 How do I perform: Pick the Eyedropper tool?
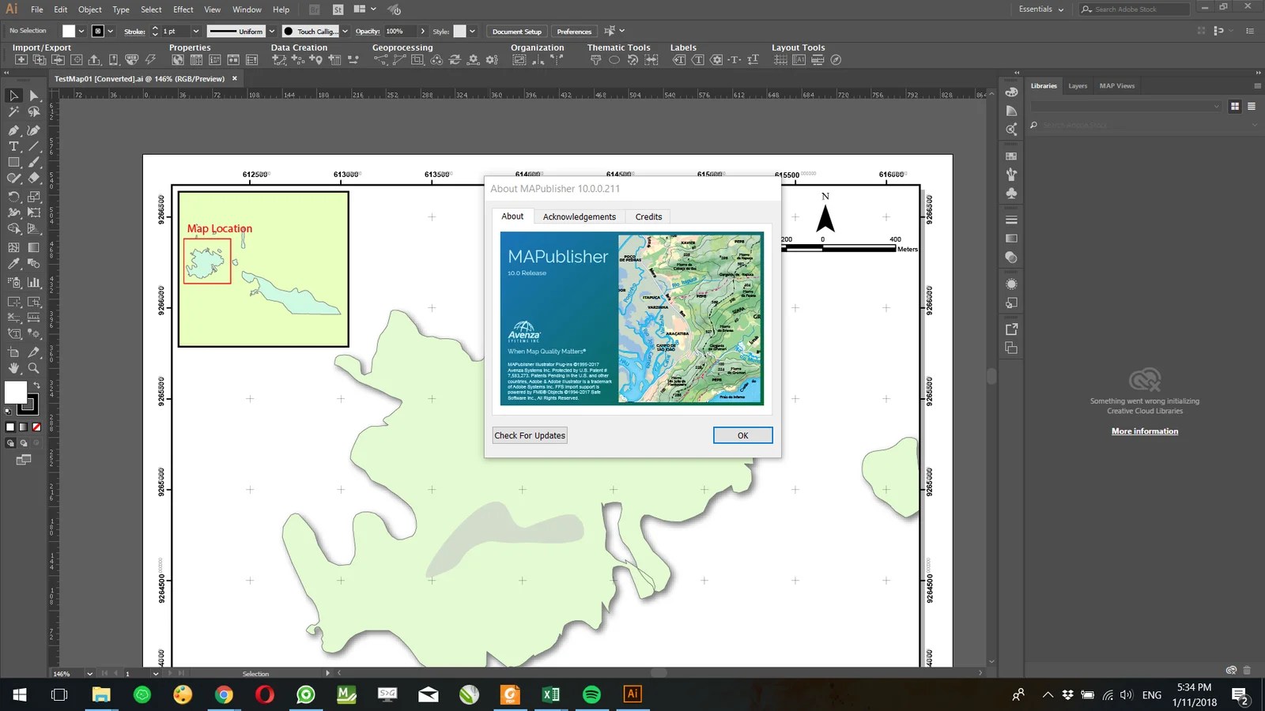[x=13, y=264]
